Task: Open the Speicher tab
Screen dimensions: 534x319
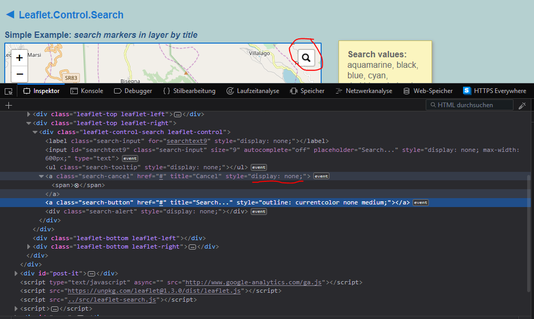Action: coord(307,91)
